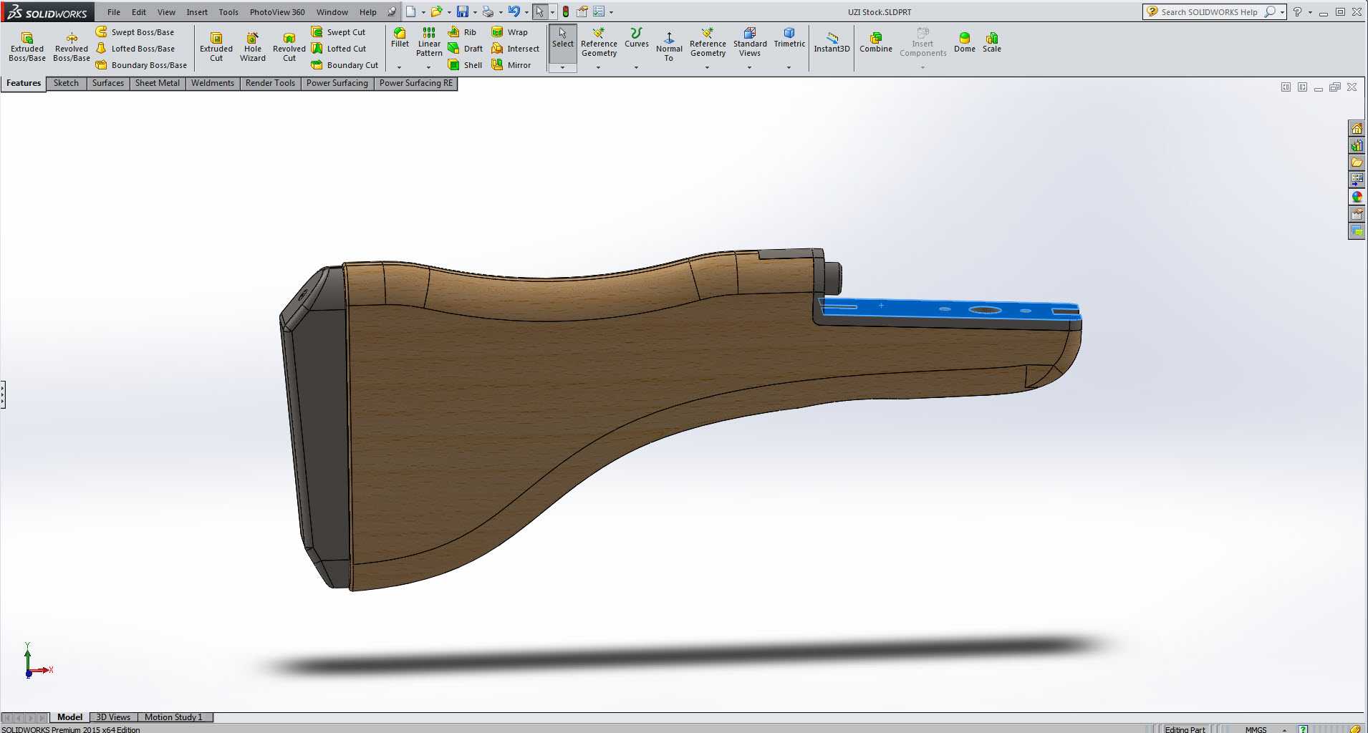Switch to the Sketch tab
The height and width of the screenshot is (733, 1368).
point(66,83)
